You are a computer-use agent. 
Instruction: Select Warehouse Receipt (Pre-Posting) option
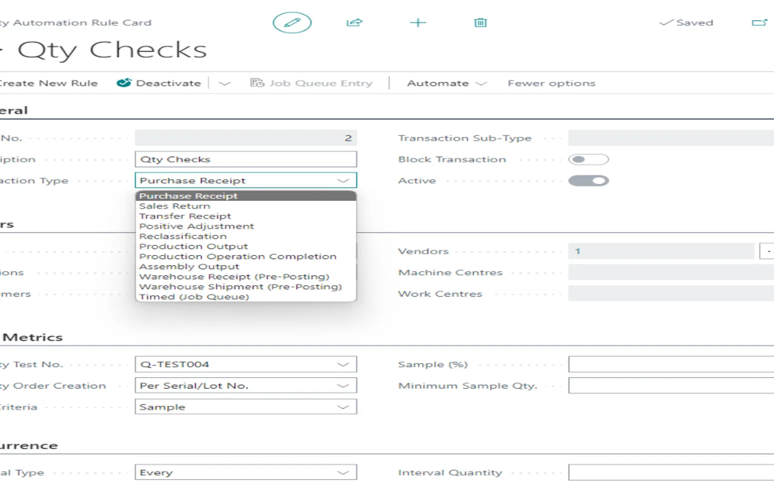(246, 277)
